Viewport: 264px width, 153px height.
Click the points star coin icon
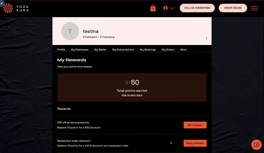[x=127, y=83]
